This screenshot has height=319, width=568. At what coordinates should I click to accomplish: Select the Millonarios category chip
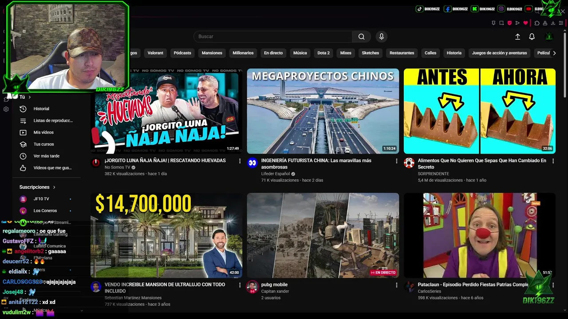[x=243, y=53]
